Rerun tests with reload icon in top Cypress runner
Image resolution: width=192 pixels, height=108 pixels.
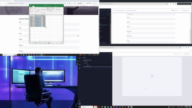click(x=109, y=10)
